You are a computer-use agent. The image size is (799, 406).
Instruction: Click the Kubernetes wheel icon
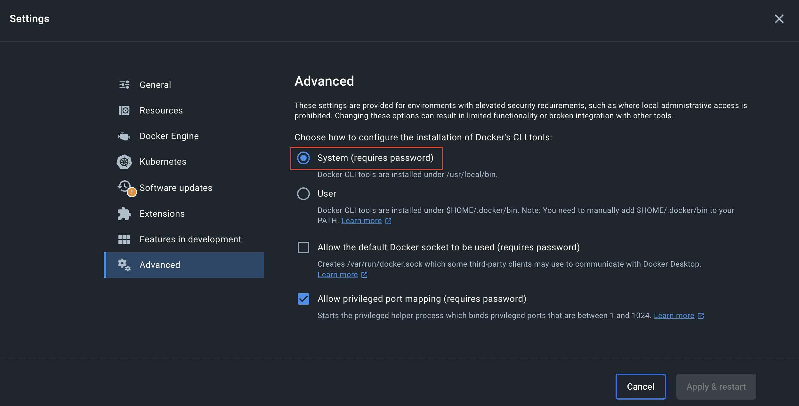(x=124, y=162)
